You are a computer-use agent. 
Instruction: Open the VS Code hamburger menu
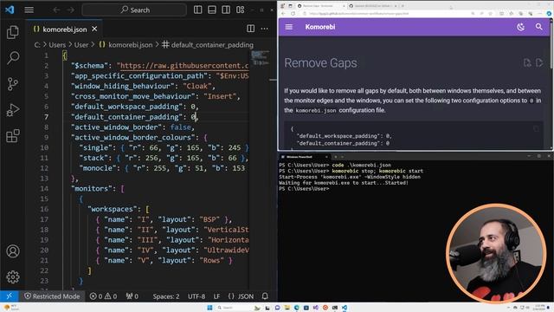click(29, 10)
